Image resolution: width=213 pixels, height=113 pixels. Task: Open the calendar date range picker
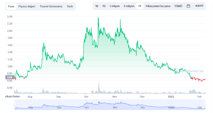point(188,6)
